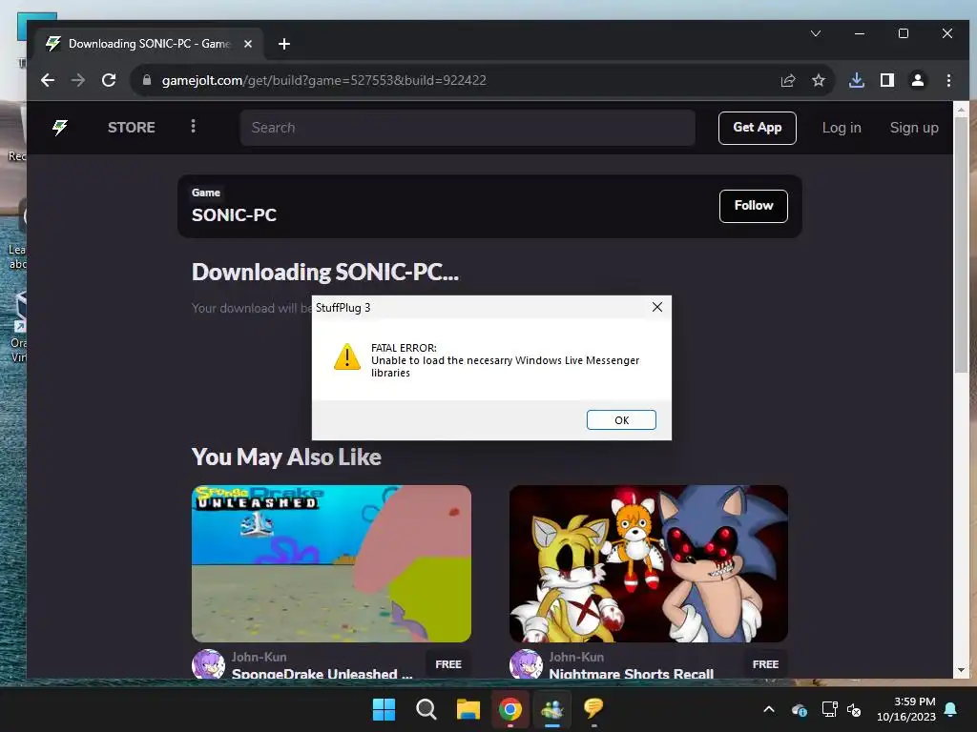Go forward in Chrome

pyautogui.click(x=78, y=80)
